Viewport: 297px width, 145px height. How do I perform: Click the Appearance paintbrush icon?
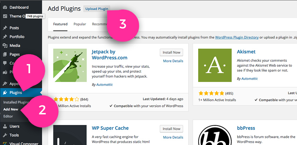pyautogui.click(x=5, y=84)
